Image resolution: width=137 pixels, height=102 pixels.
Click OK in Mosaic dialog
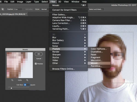(39, 54)
